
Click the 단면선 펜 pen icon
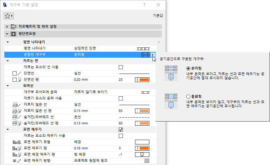[19, 80]
